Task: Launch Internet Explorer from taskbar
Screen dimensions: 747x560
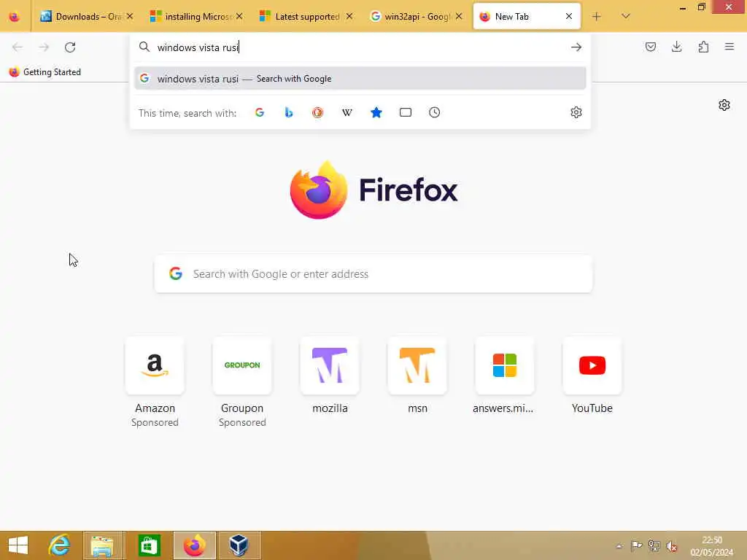Action: pyautogui.click(x=59, y=545)
